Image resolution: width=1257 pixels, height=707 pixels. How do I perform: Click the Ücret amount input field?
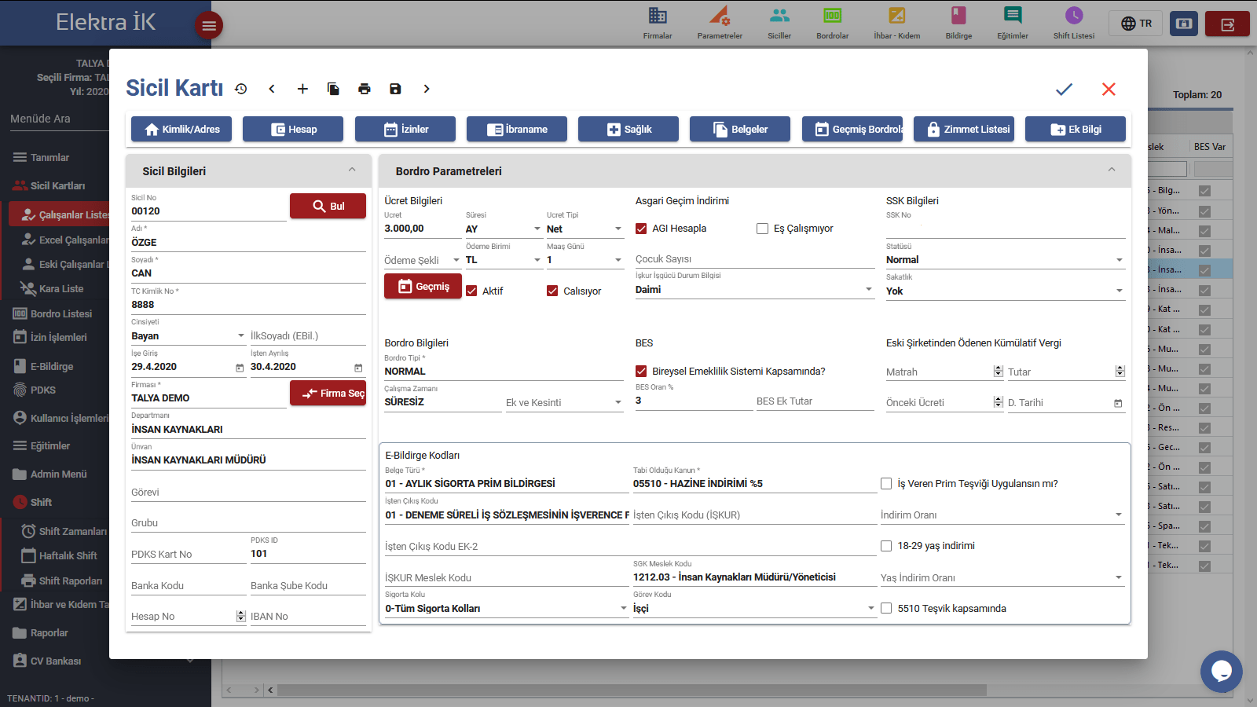421,229
